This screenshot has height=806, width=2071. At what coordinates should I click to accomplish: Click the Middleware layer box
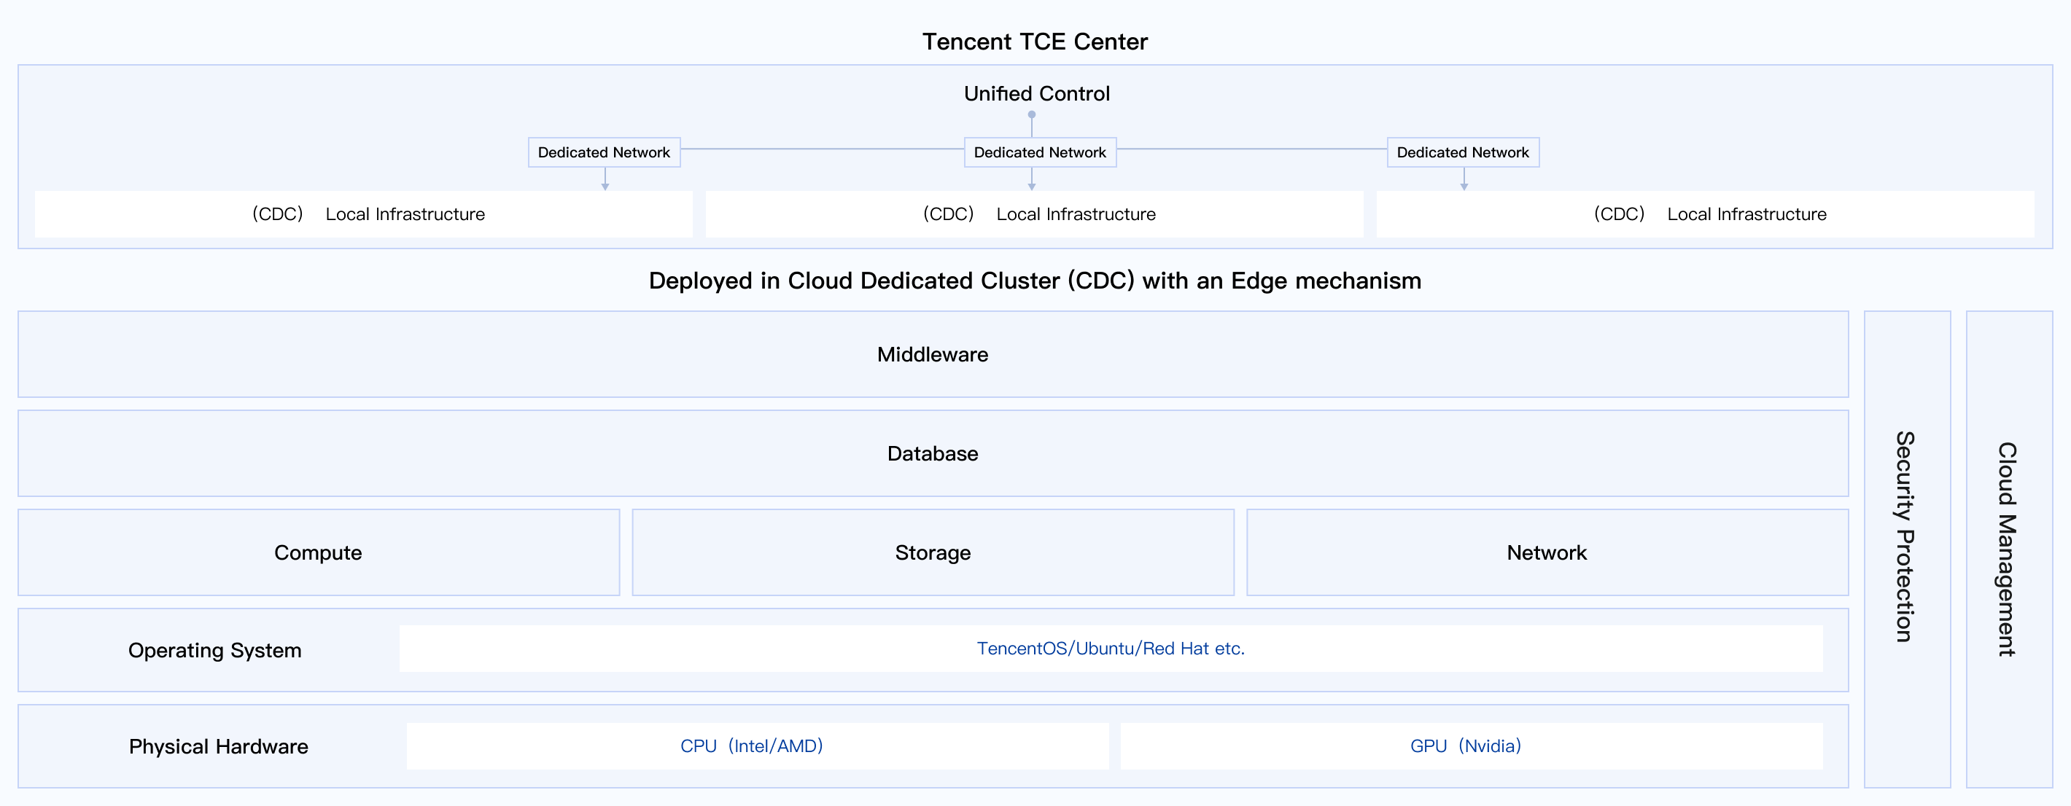coord(933,354)
